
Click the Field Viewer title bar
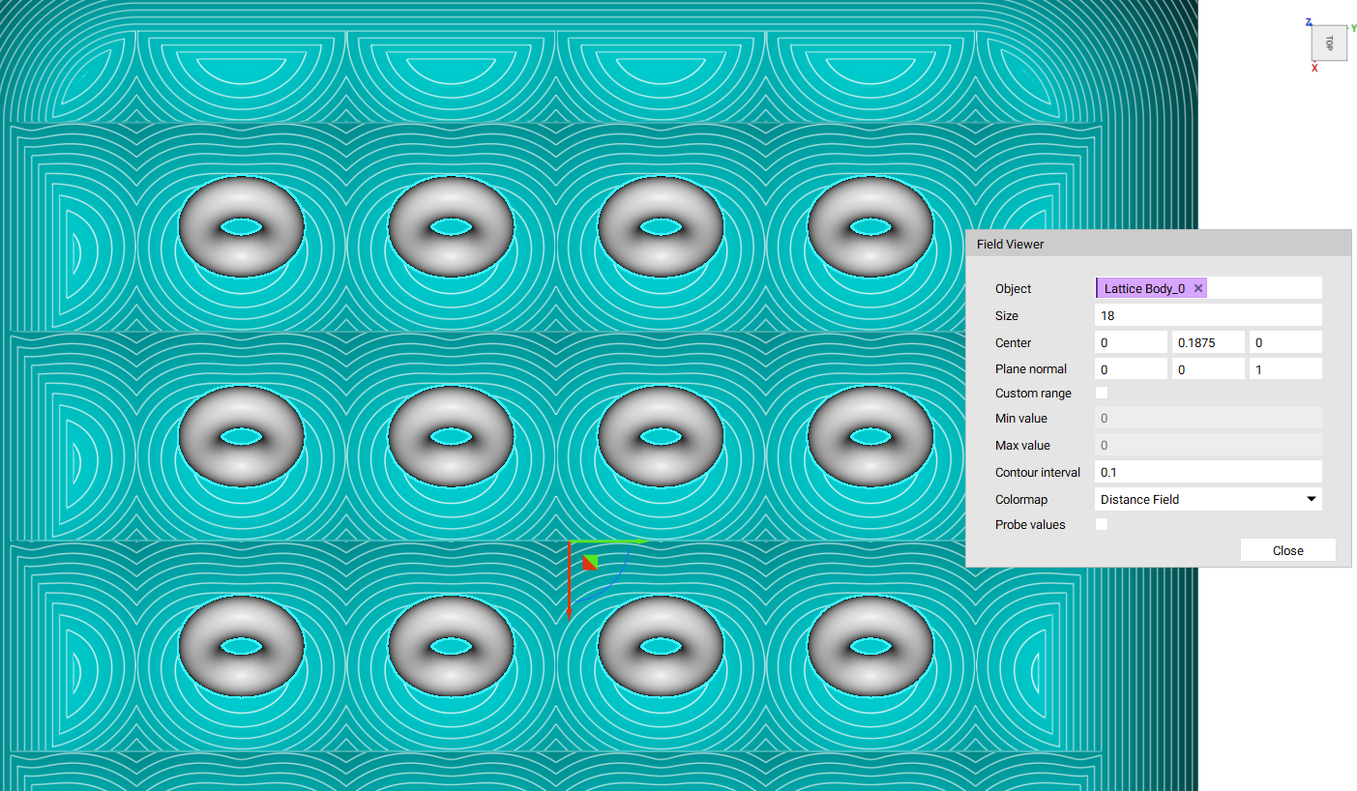pyautogui.click(x=1158, y=244)
